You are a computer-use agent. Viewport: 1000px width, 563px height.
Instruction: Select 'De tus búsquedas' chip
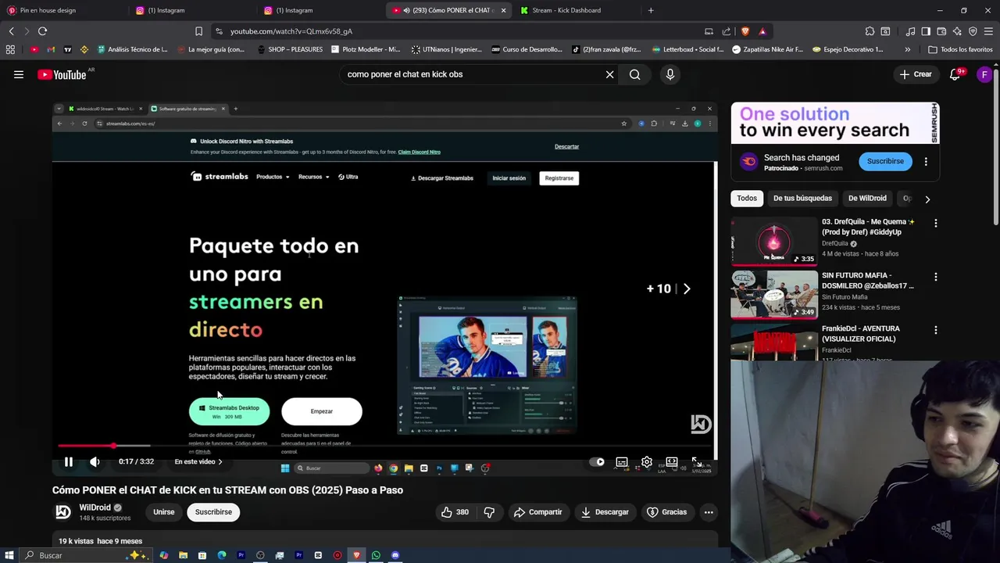pyautogui.click(x=802, y=198)
